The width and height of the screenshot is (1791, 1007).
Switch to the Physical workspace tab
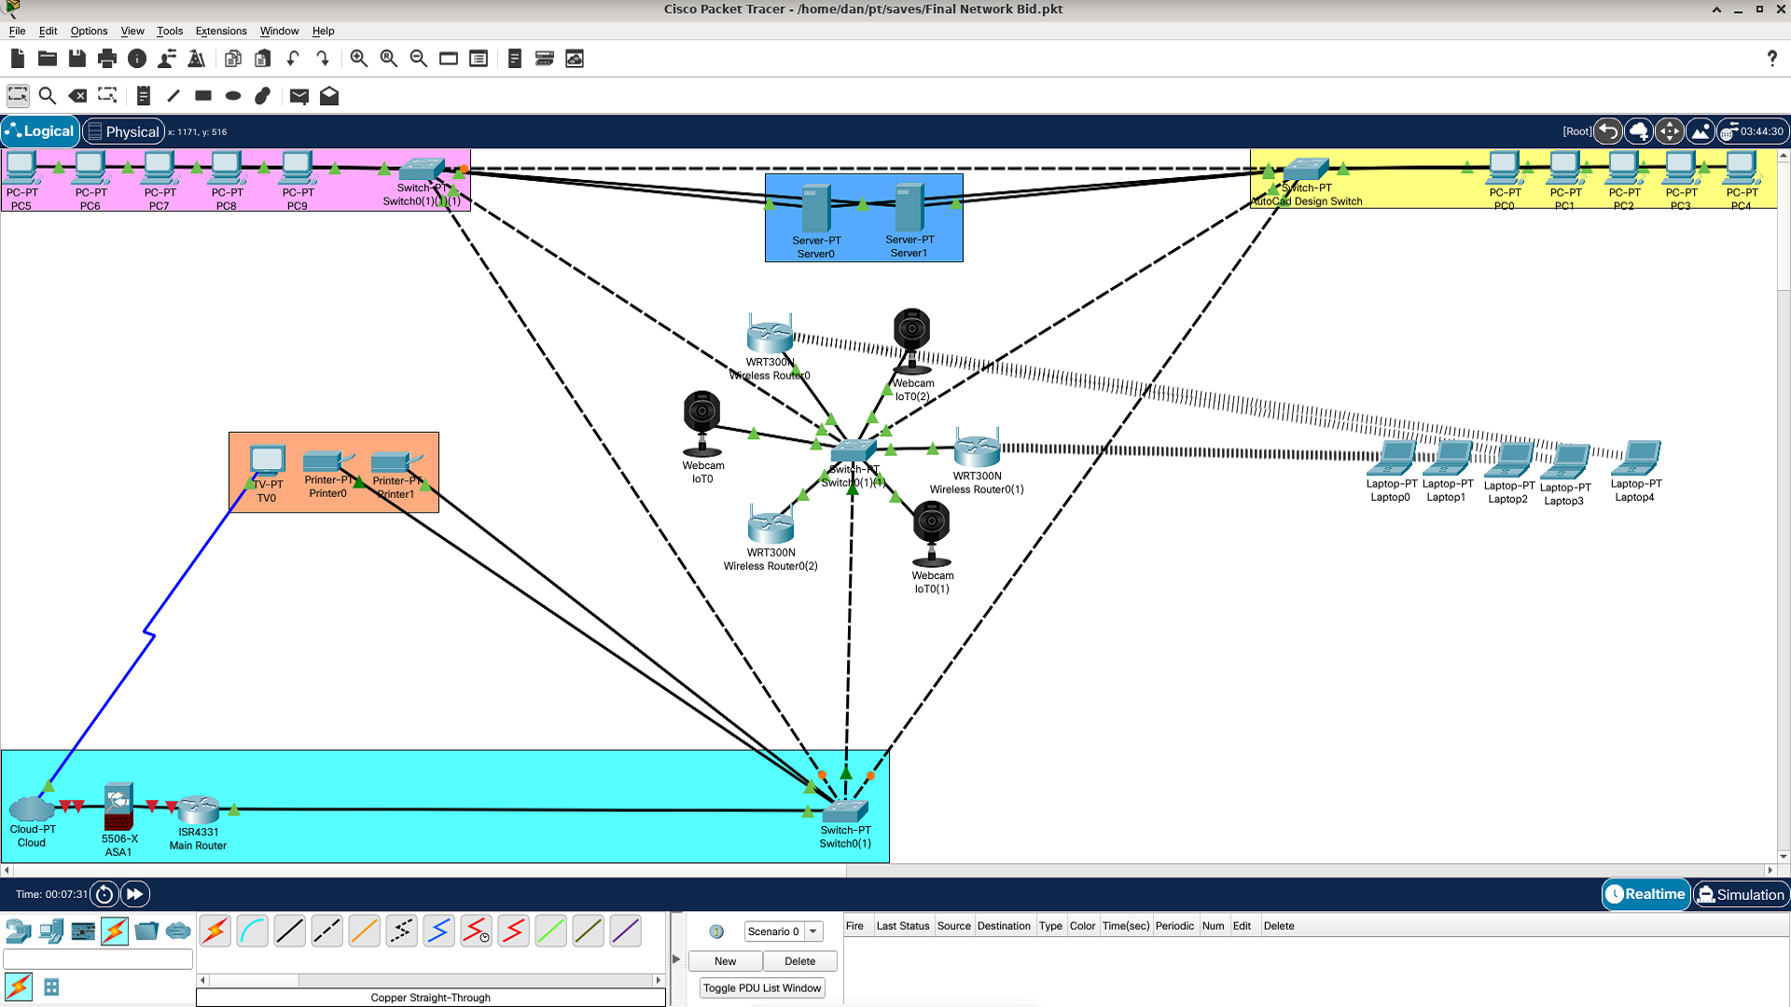point(123,131)
